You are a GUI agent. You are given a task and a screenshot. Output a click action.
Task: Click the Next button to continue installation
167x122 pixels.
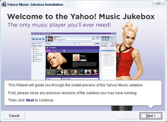coord(151,116)
